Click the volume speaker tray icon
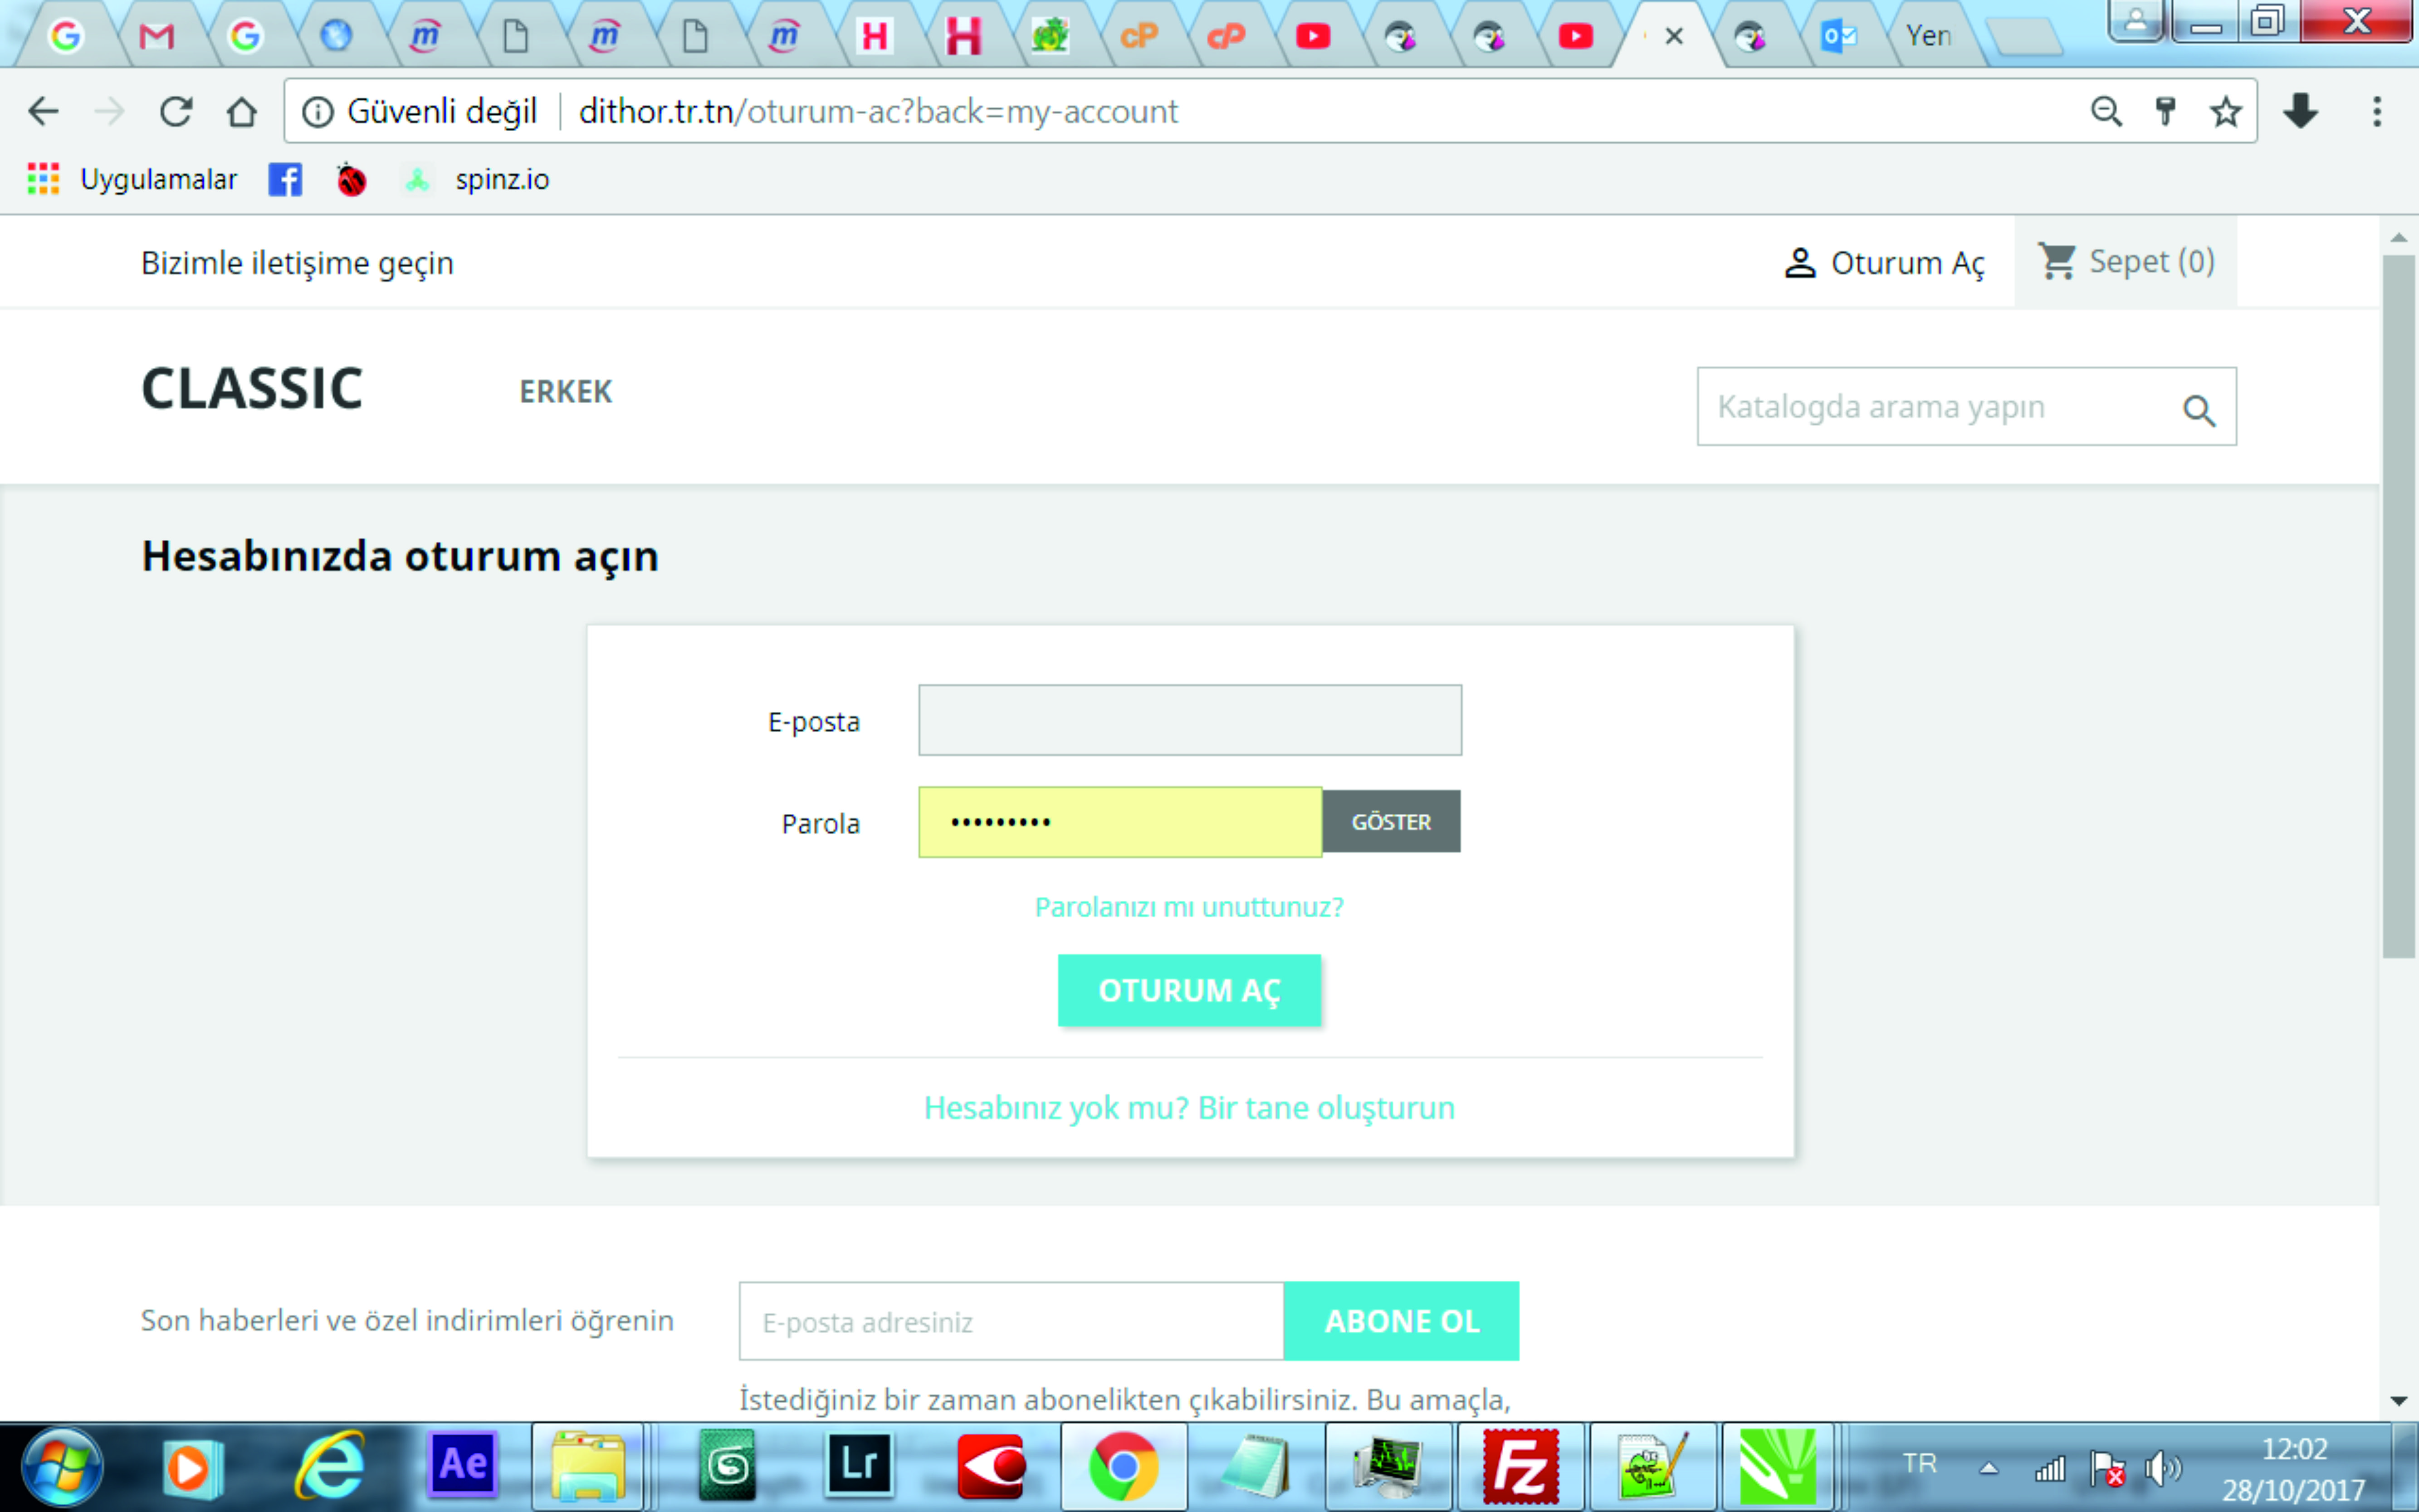2419x1512 pixels. click(2162, 1468)
